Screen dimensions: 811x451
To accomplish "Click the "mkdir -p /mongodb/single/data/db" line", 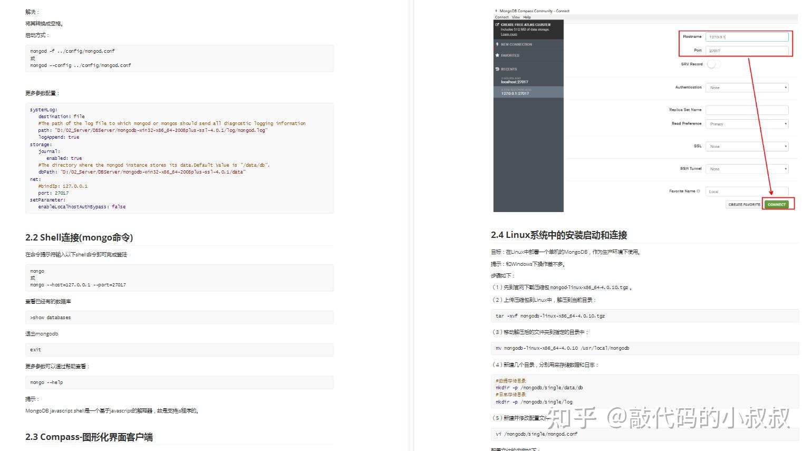I will point(539,388).
